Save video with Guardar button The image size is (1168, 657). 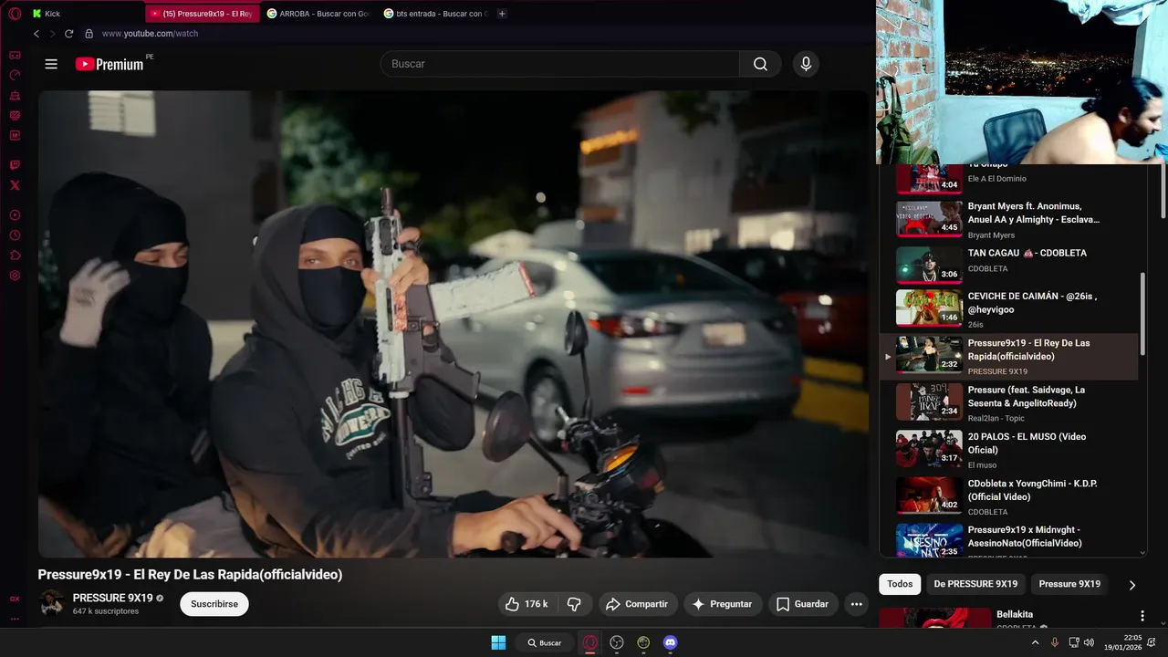coord(803,604)
